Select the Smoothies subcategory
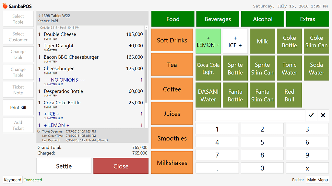The height and width of the screenshot is (186, 332). pyautogui.click(x=172, y=138)
